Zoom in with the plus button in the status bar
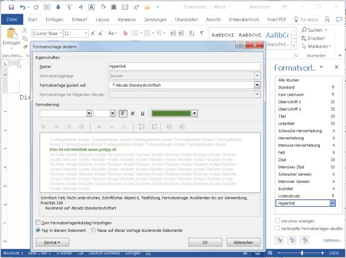The image size is (346, 258). coord(323,253)
